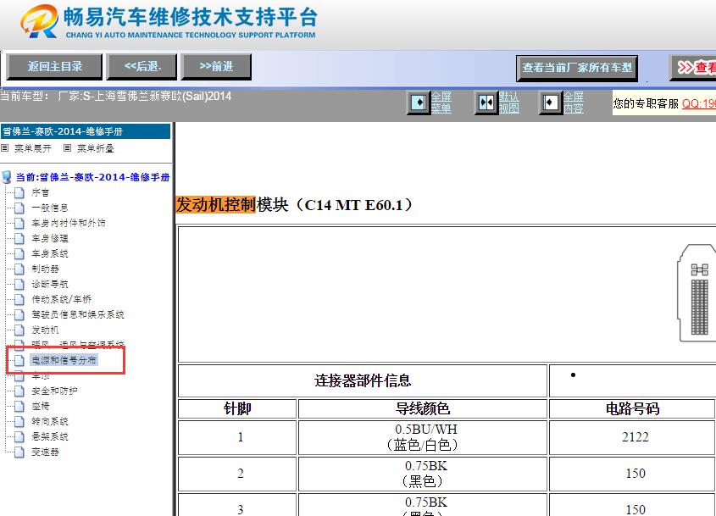The image size is (716, 516).
Task: Click the <<后退 back button
Action: pyautogui.click(x=142, y=67)
